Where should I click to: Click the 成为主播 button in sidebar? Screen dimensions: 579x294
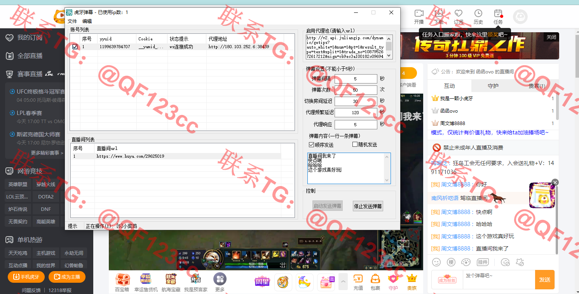pos(67,277)
